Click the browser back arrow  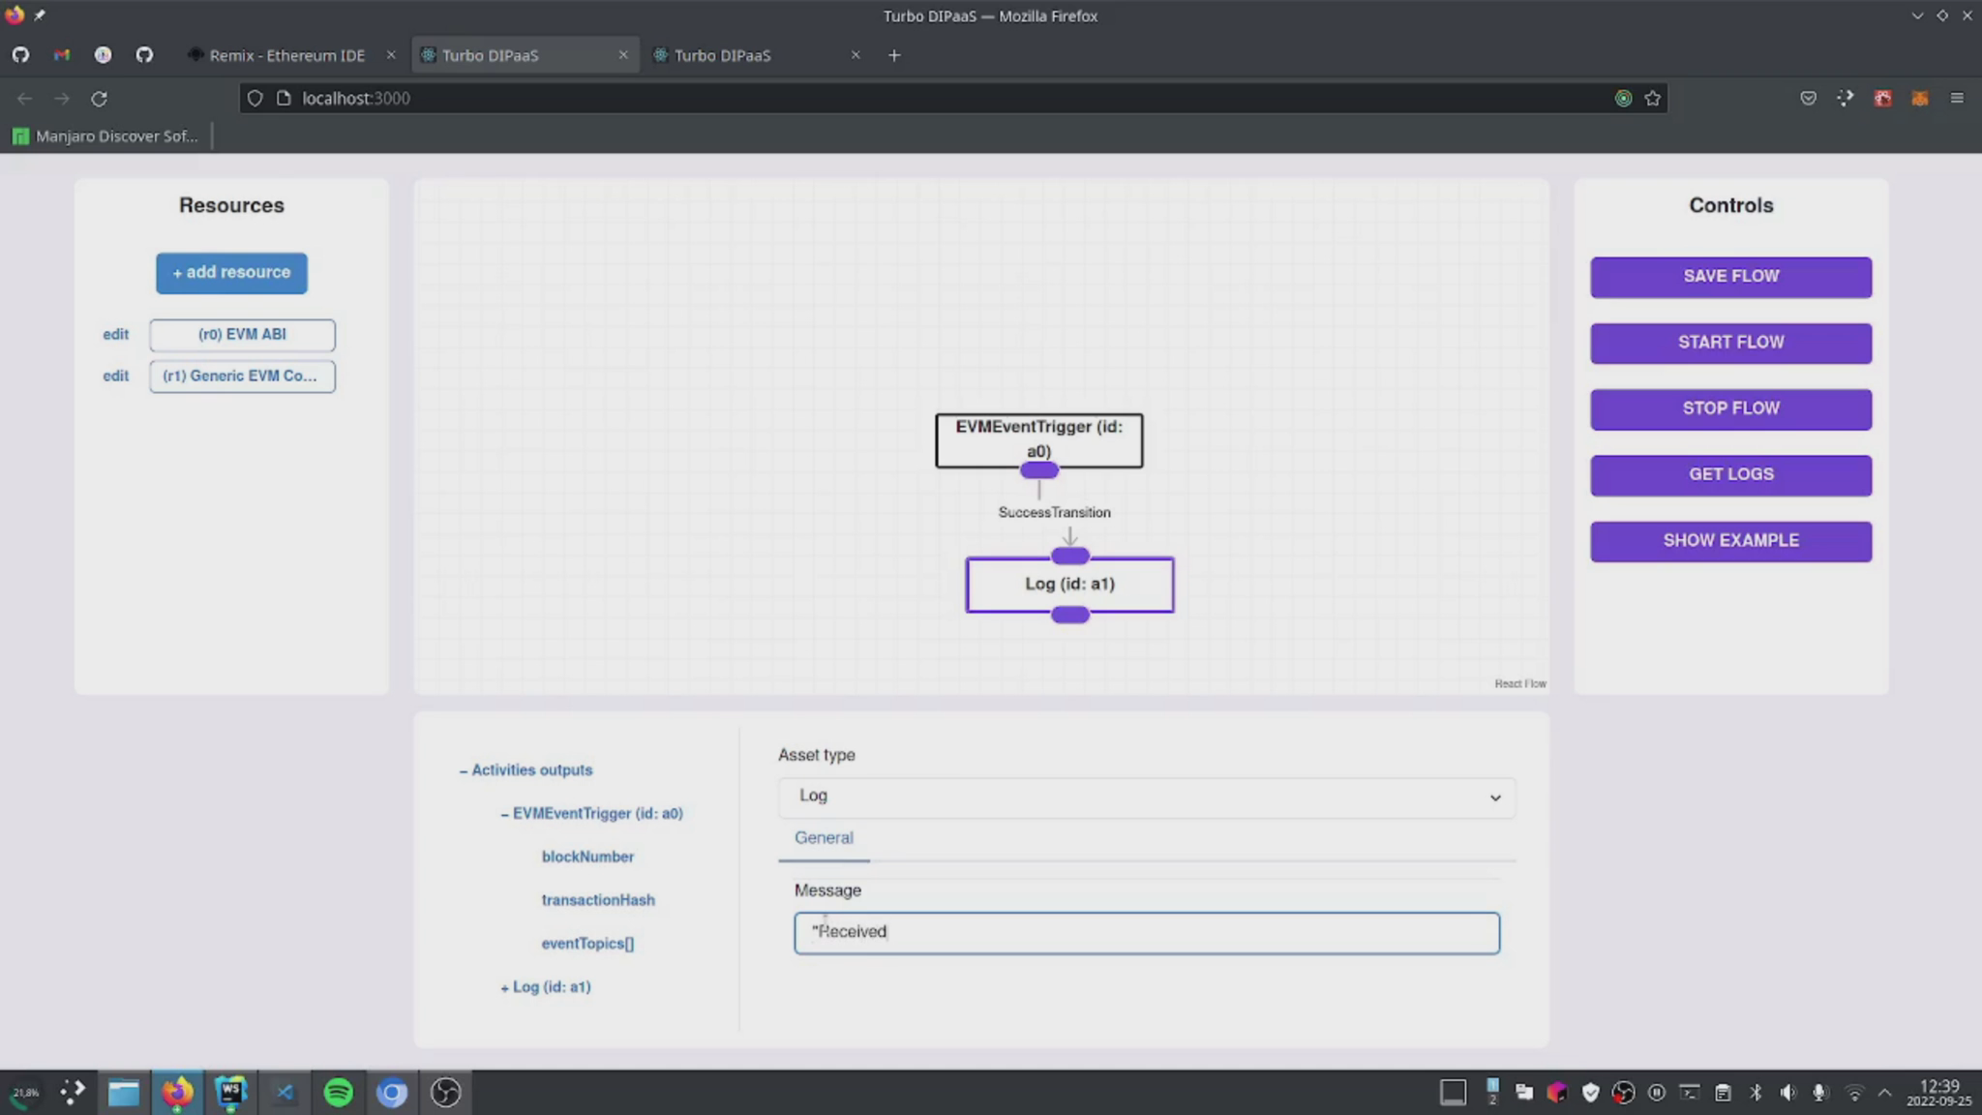click(24, 99)
